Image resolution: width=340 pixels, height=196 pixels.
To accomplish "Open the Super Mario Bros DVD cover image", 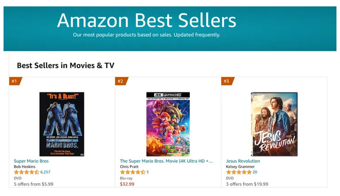I will (62, 124).
